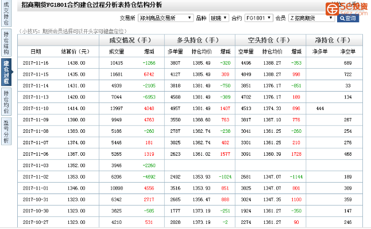Click the 结算价（元） column header

[76, 52]
